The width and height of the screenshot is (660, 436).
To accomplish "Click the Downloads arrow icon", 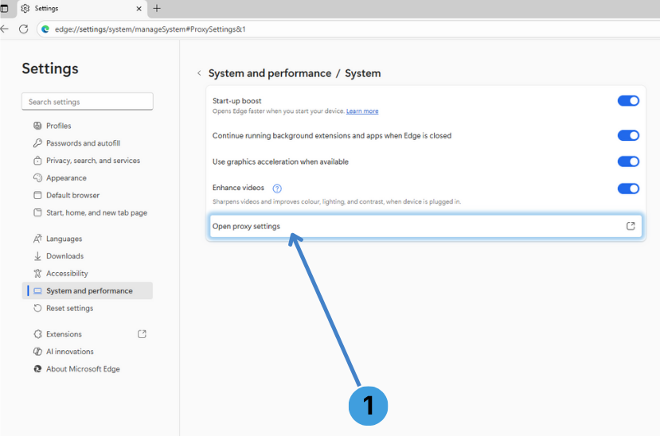I will click(37, 255).
